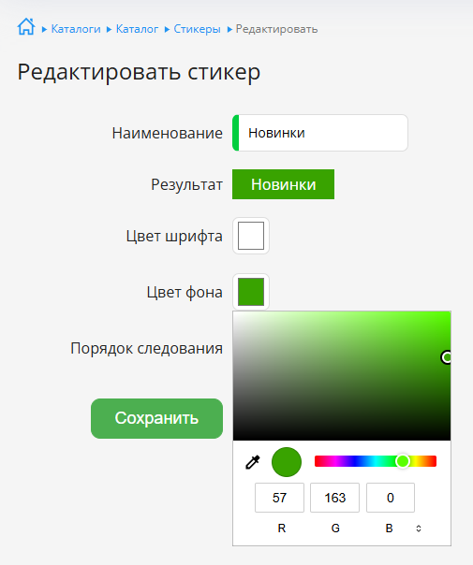Viewport: 473px width, 565px height.
Task: Click the hue slider handle
Action: 403,461
